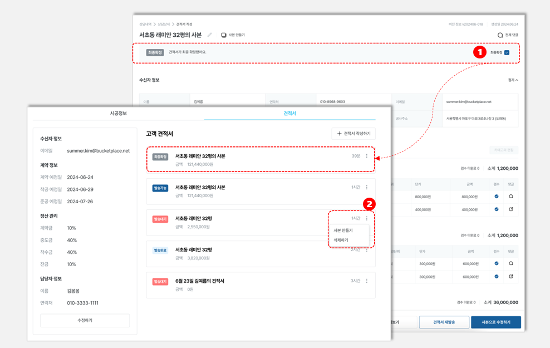Viewport: 550px width, 348px height.
Task: Switch to the 견적서 tab
Action: pos(289,114)
